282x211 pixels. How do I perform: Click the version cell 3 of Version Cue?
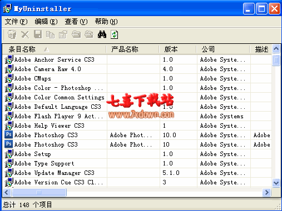164,182
